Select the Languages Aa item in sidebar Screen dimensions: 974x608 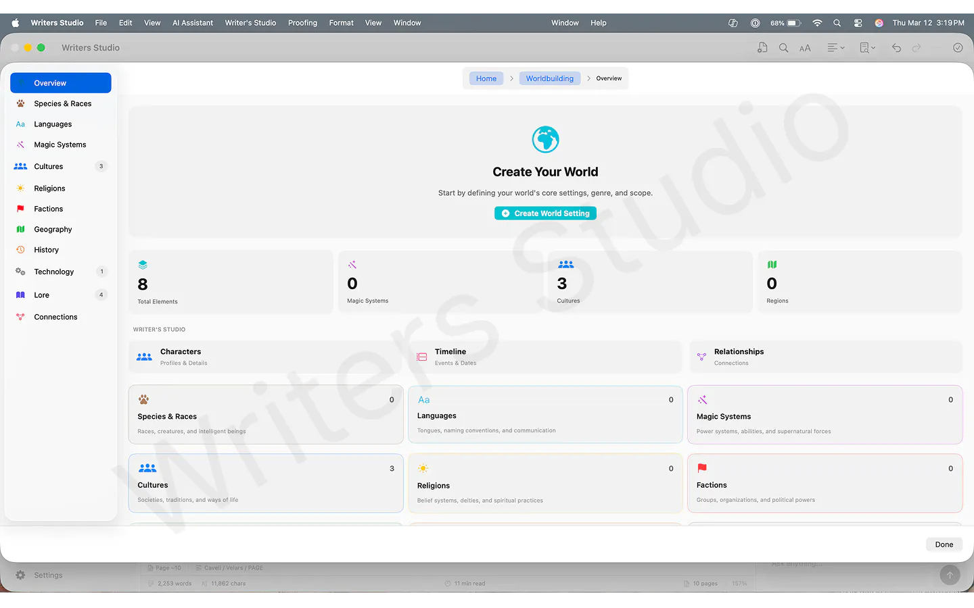click(61, 124)
